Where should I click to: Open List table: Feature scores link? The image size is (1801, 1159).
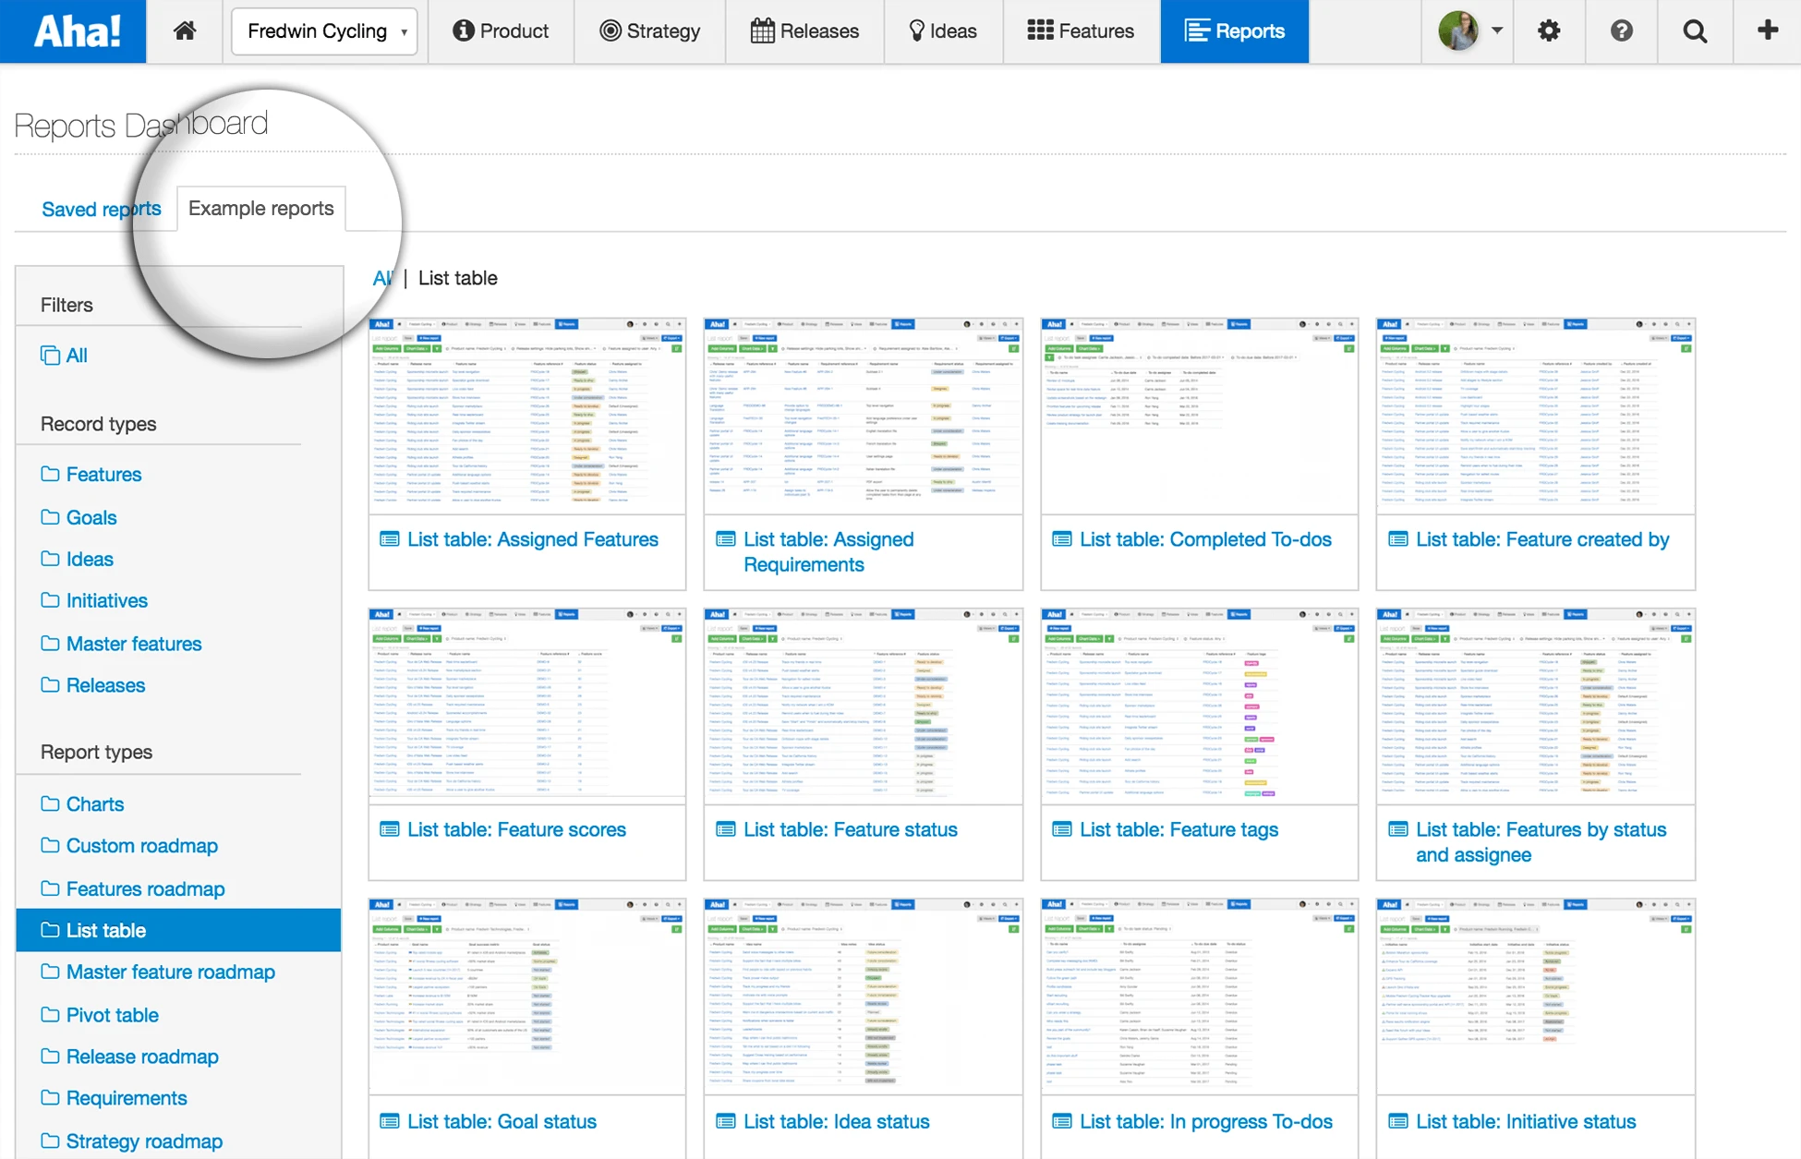coord(516,830)
